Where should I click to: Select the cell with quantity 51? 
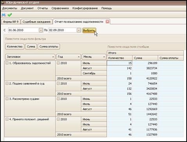120,114
